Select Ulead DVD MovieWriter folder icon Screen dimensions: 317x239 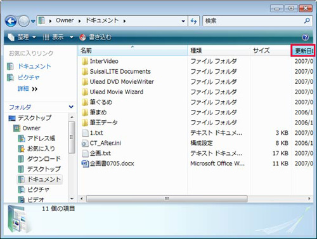coord(85,82)
